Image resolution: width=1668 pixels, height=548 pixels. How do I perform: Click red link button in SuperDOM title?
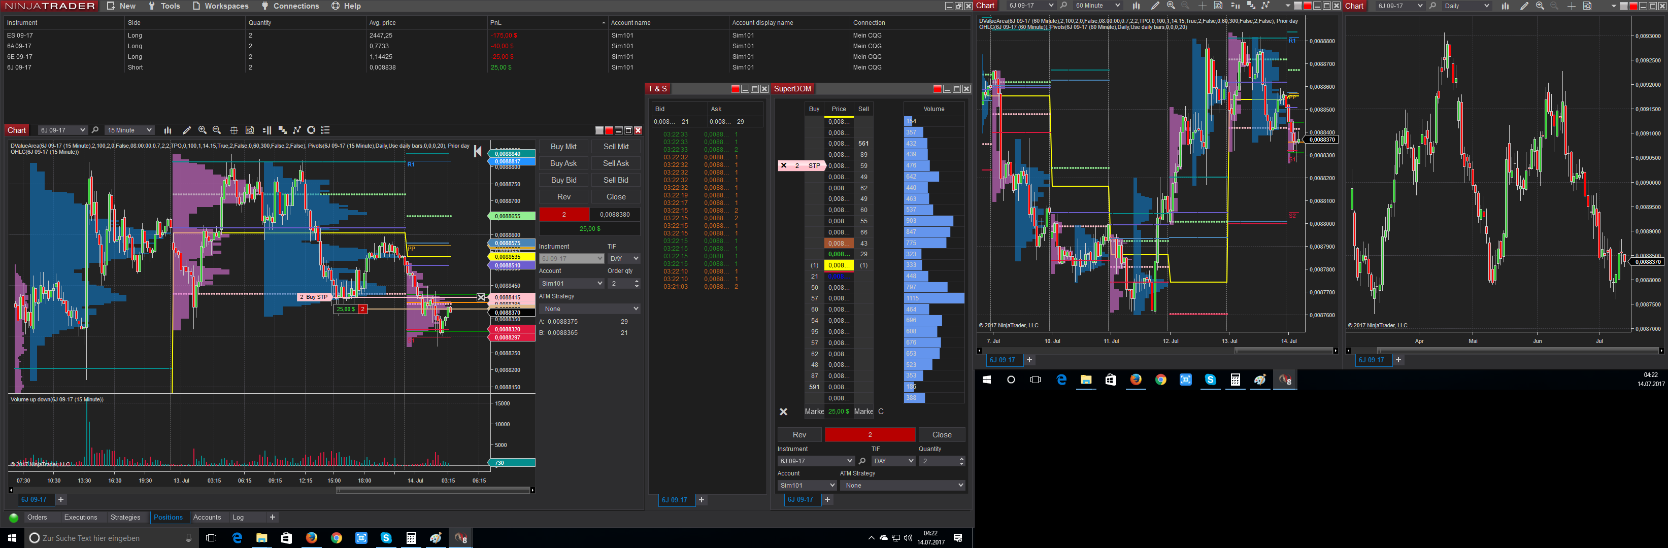pos(937,89)
